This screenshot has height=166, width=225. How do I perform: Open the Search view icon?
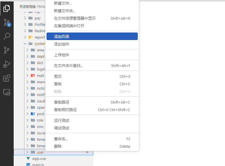click(7, 36)
